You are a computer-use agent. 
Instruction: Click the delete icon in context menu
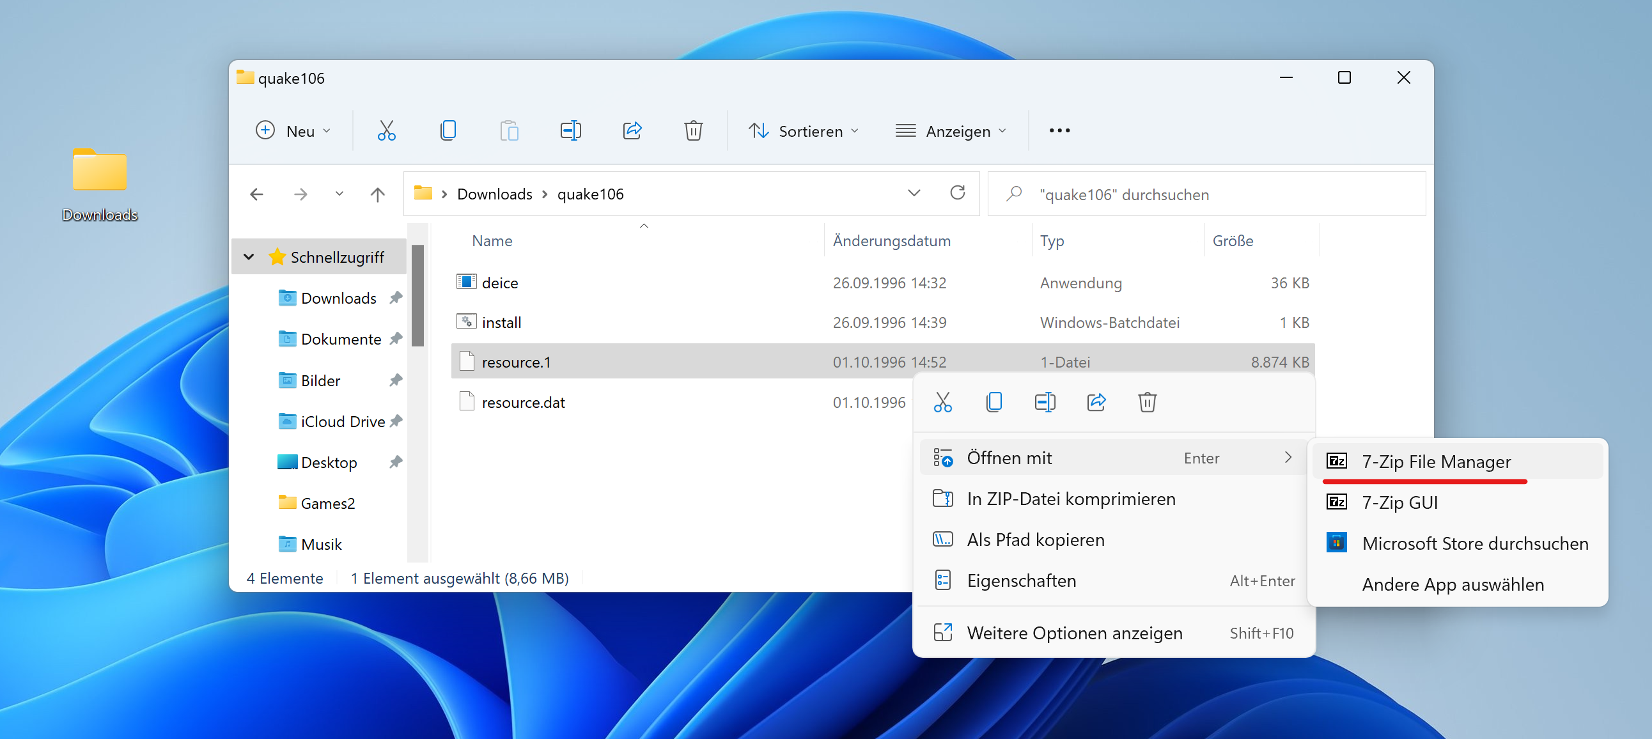click(x=1147, y=402)
